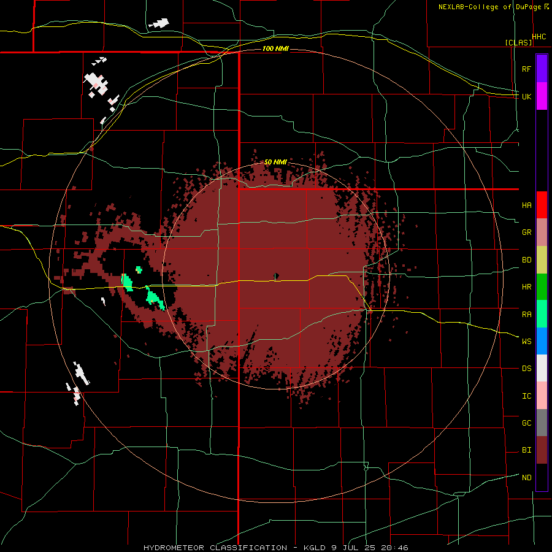
Task: Pick the HR dark-green legend swatch
Action: pos(542,287)
